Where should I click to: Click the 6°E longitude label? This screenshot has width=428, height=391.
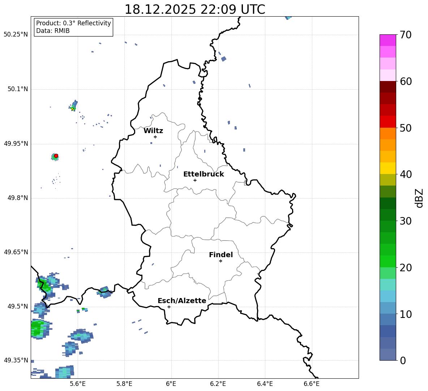pyautogui.click(x=171, y=384)
